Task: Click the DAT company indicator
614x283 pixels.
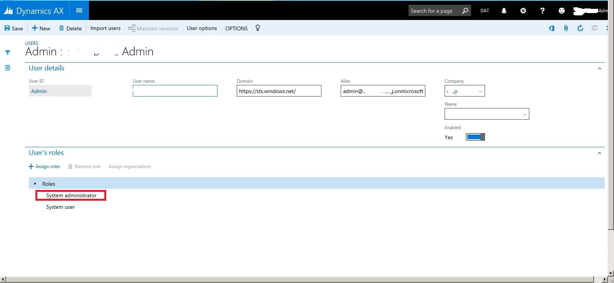Action: 485,11
